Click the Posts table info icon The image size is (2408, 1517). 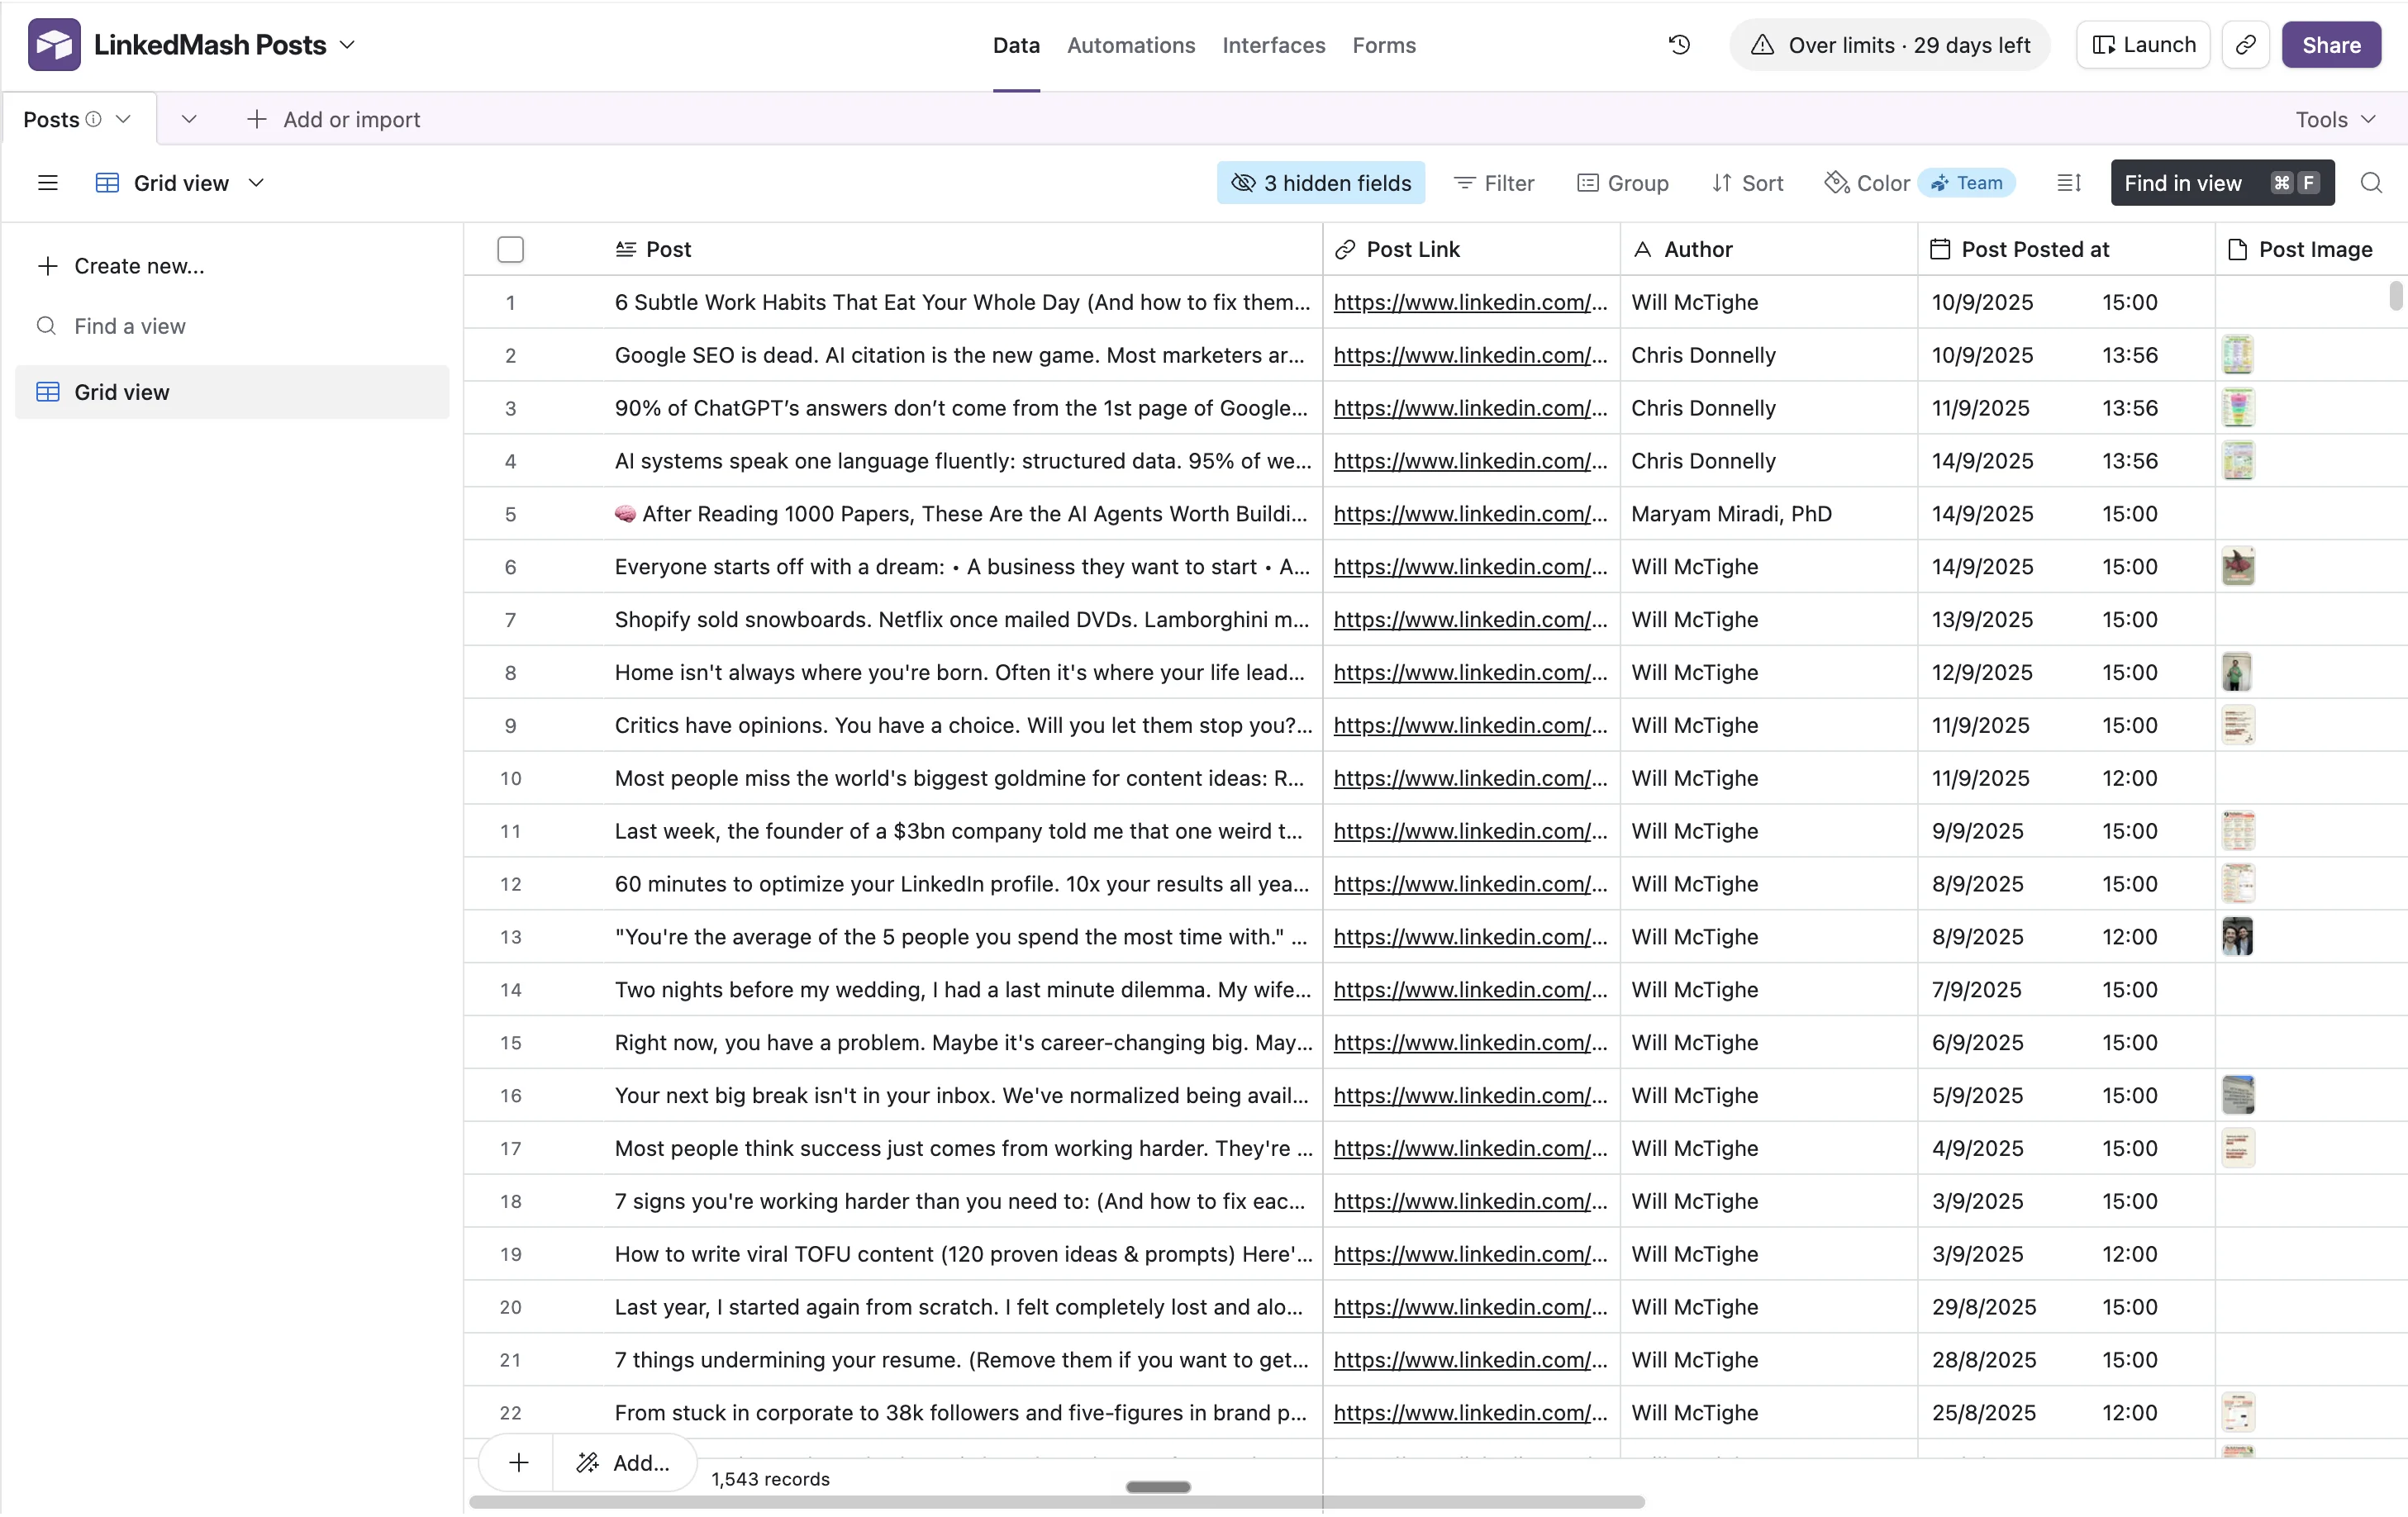click(93, 119)
